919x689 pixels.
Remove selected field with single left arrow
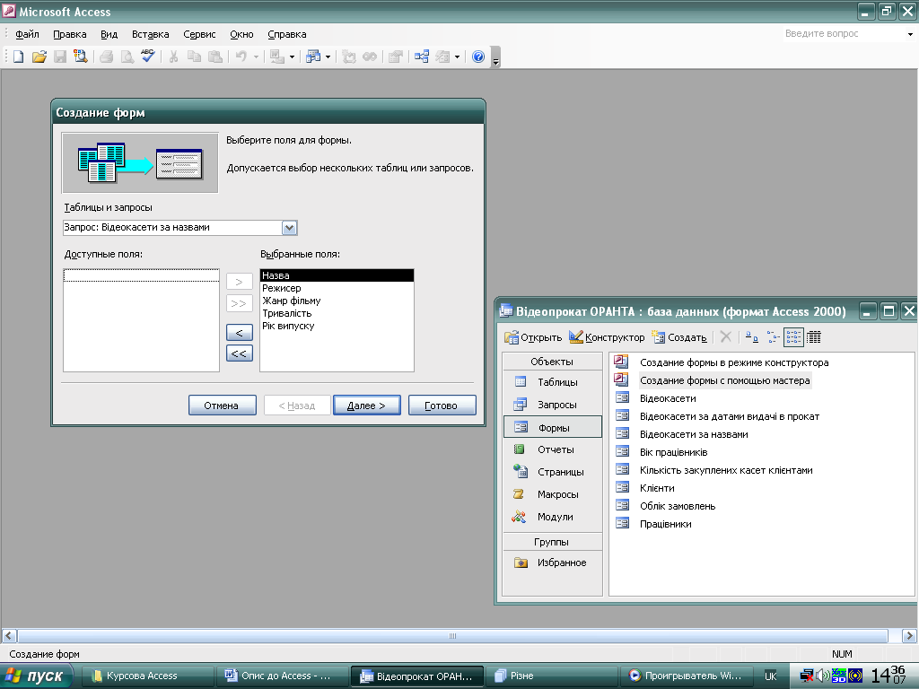pyautogui.click(x=239, y=332)
